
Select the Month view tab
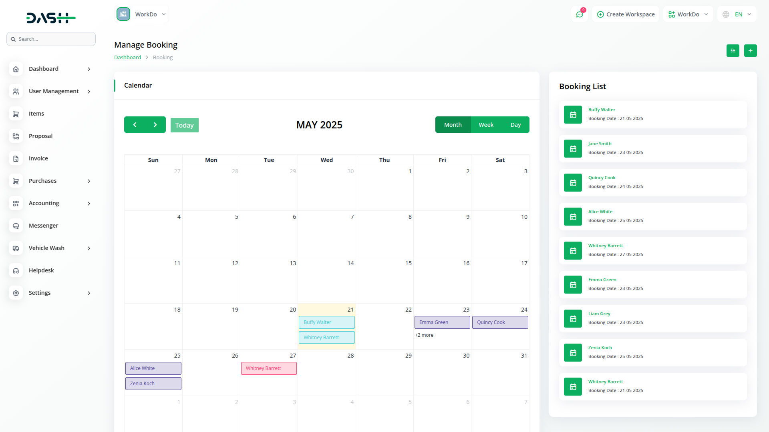453,125
